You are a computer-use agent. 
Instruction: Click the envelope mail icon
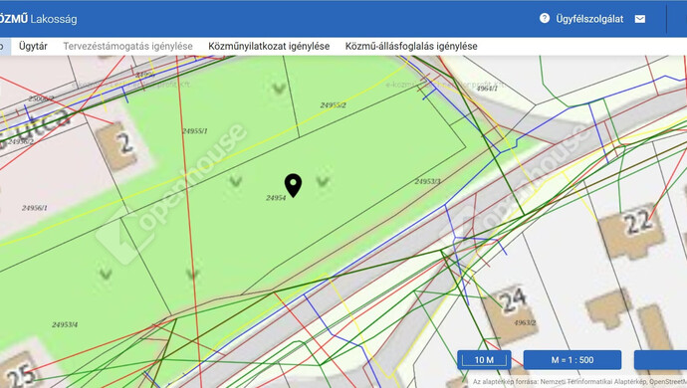(639, 19)
